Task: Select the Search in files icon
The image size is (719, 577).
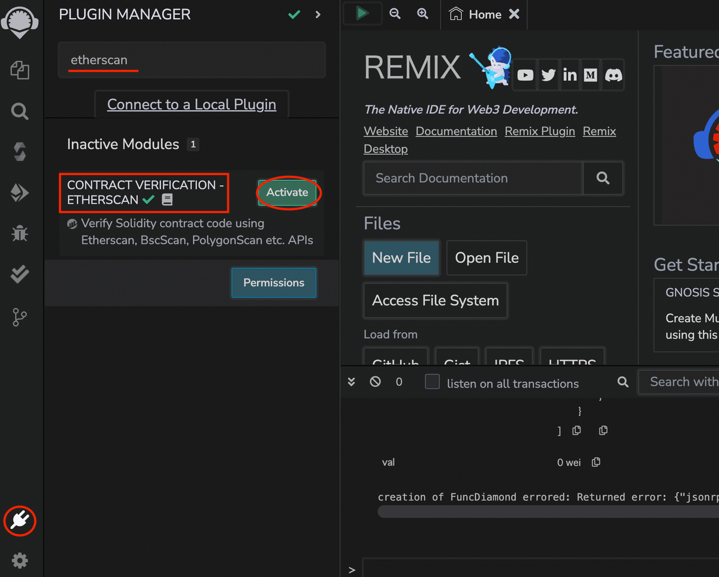Action: (x=20, y=111)
